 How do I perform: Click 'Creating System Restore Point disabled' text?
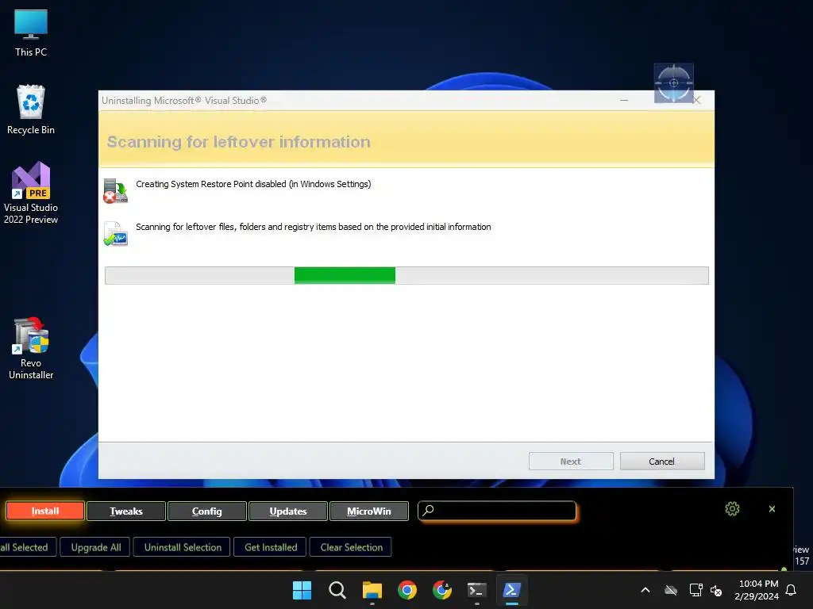point(253,184)
